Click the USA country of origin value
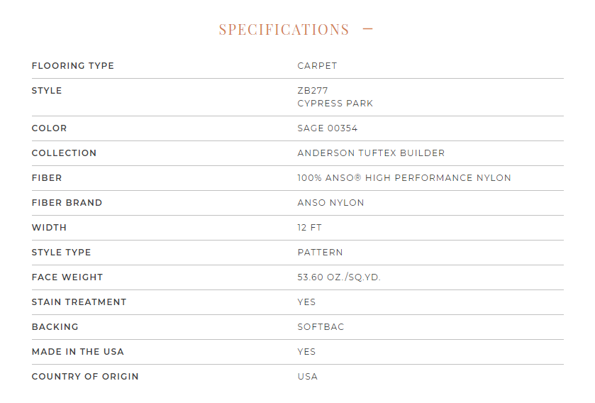The image size is (595, 403). point(307,377)
